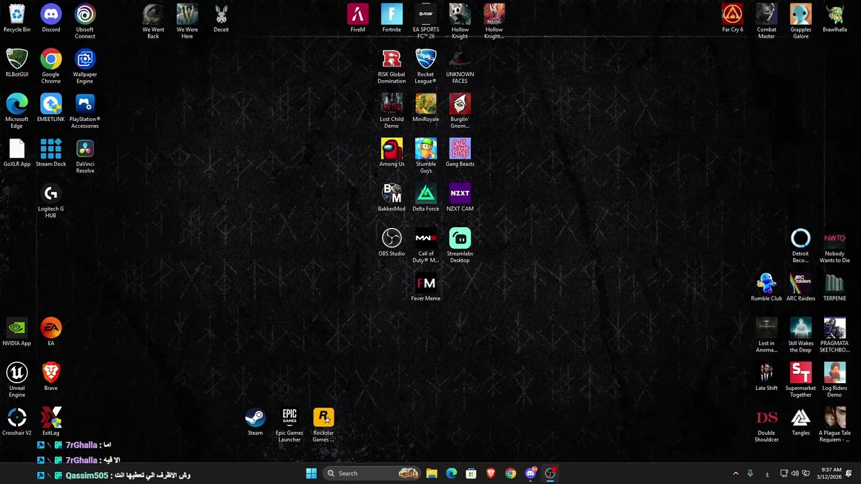Select the Crosshair V2 icon
The width and height of the screenshot is (861, 484).
point(17,422)
